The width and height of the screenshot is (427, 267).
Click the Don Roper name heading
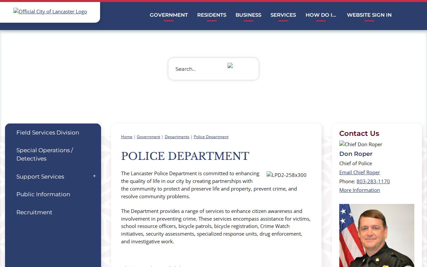click(x=356, y=154)
